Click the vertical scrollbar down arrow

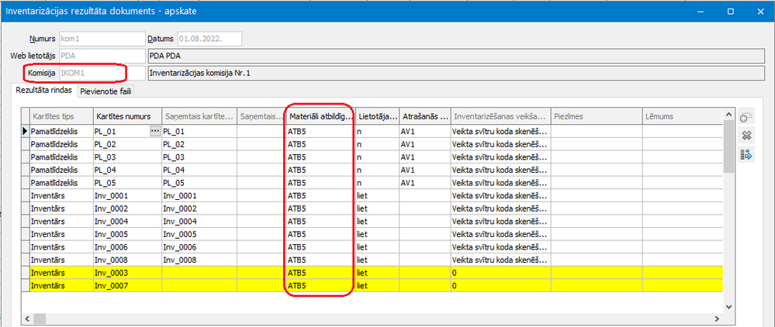728,307
